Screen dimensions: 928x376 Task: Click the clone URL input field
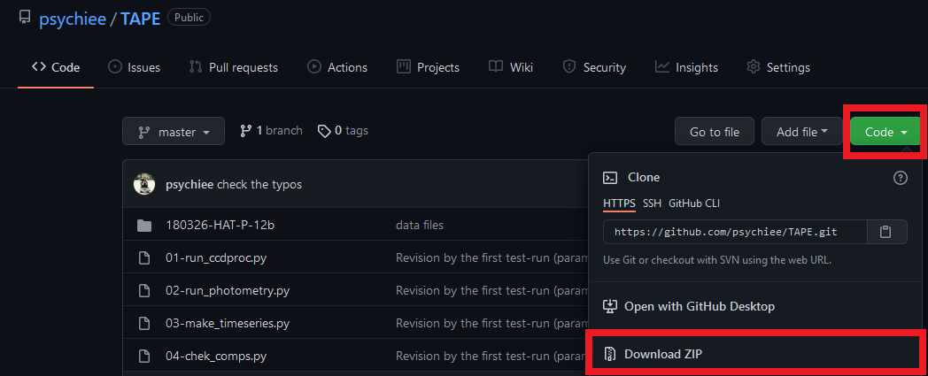(x=735, y=232)
